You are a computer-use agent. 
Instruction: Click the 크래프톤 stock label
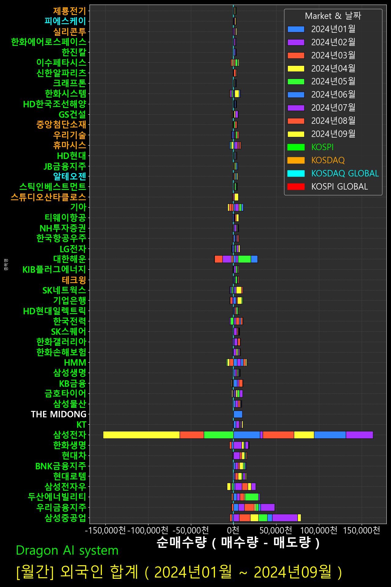coord(70,83)
